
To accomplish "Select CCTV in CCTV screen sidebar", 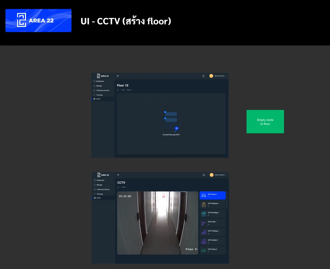I will 103,198.
